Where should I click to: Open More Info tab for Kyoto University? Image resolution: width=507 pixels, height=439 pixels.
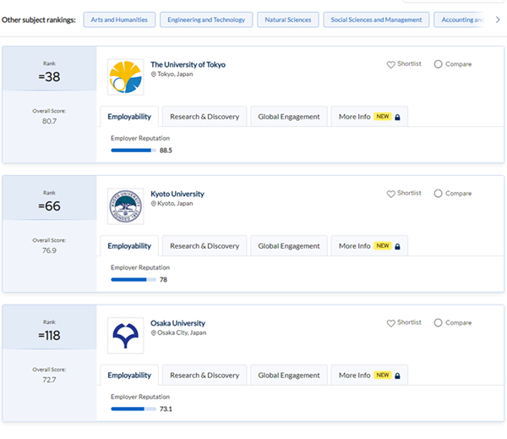369,246
